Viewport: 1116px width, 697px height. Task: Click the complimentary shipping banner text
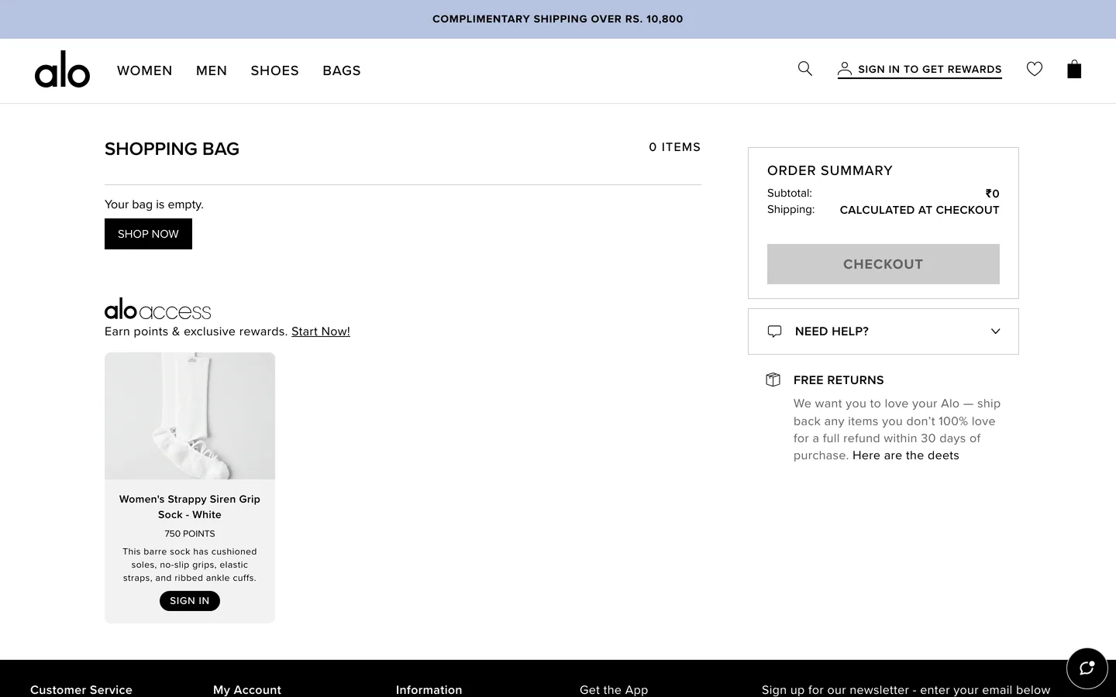tap(558, 19)
